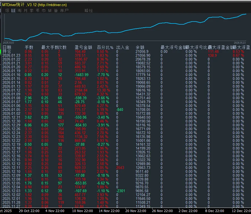Click the 盈亏金额 column header
Screen dimensions: 251x214
coord(83,47)
